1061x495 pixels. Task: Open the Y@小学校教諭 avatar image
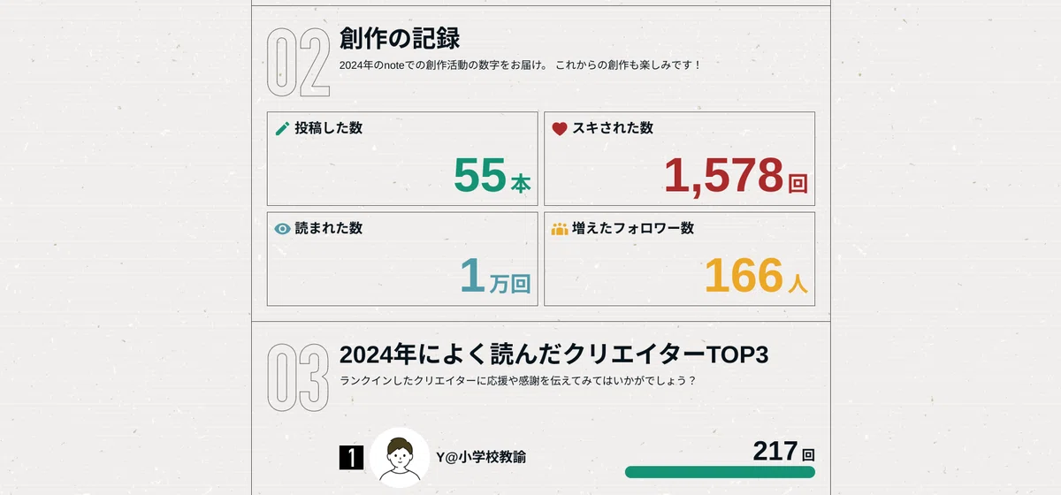pos(400,458)
